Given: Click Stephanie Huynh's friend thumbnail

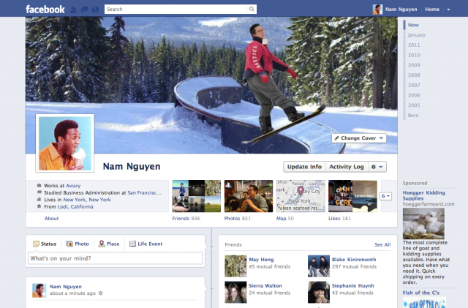Looking at the screenshot, I should [x=319, y=292].
